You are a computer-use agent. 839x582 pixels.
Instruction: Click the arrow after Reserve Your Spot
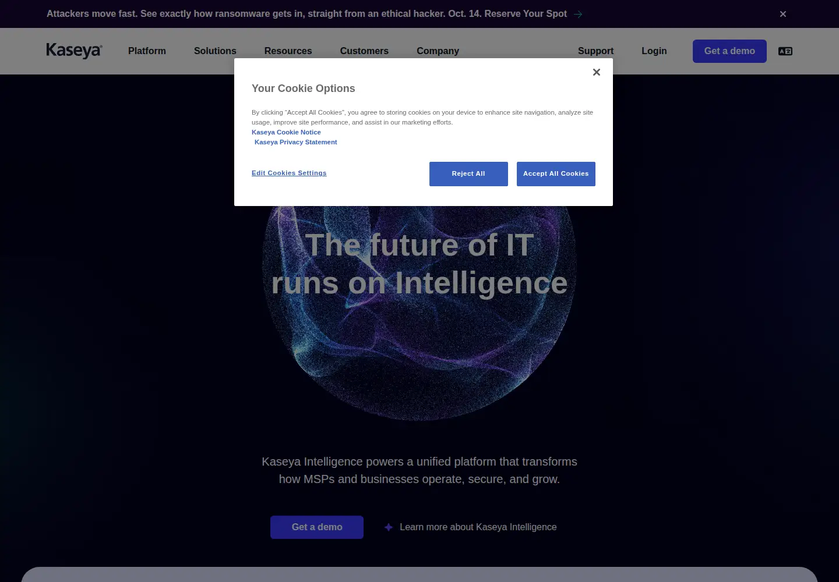pos(578,14)
